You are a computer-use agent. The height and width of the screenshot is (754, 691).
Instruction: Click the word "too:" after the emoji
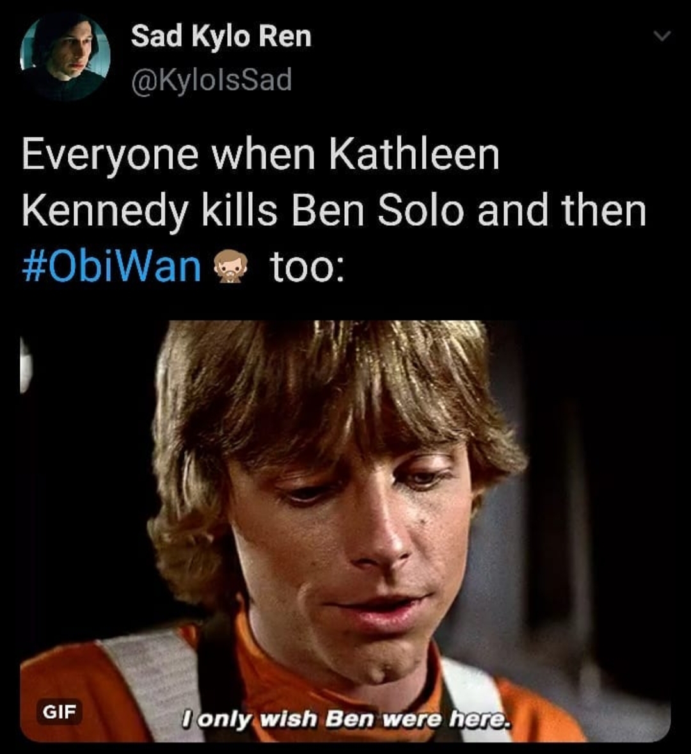click(307, 267)
